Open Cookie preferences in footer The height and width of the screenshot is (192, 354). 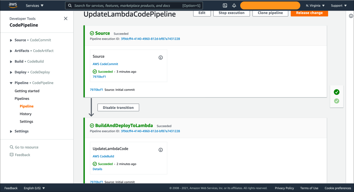click(338, 188)
